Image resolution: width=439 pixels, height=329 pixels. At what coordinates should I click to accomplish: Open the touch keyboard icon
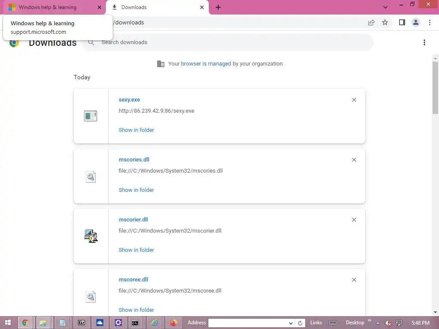click(333, 323)
